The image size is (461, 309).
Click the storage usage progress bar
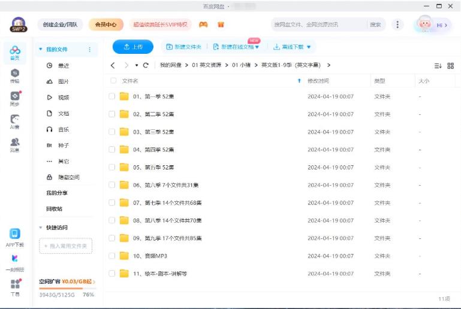(x=67, y=289)
